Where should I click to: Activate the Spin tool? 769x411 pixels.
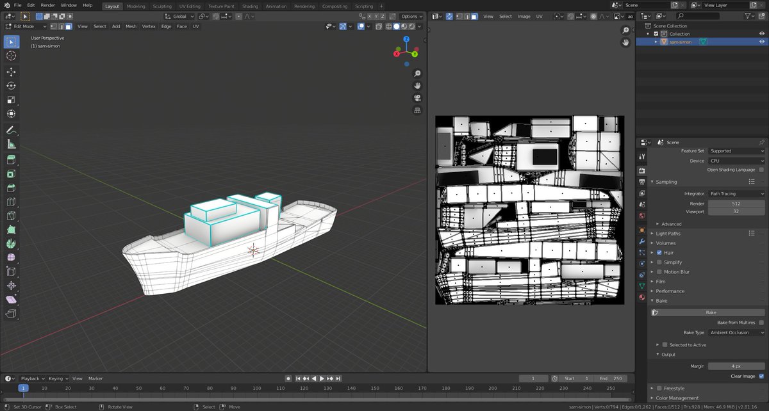tap(11, 244)
